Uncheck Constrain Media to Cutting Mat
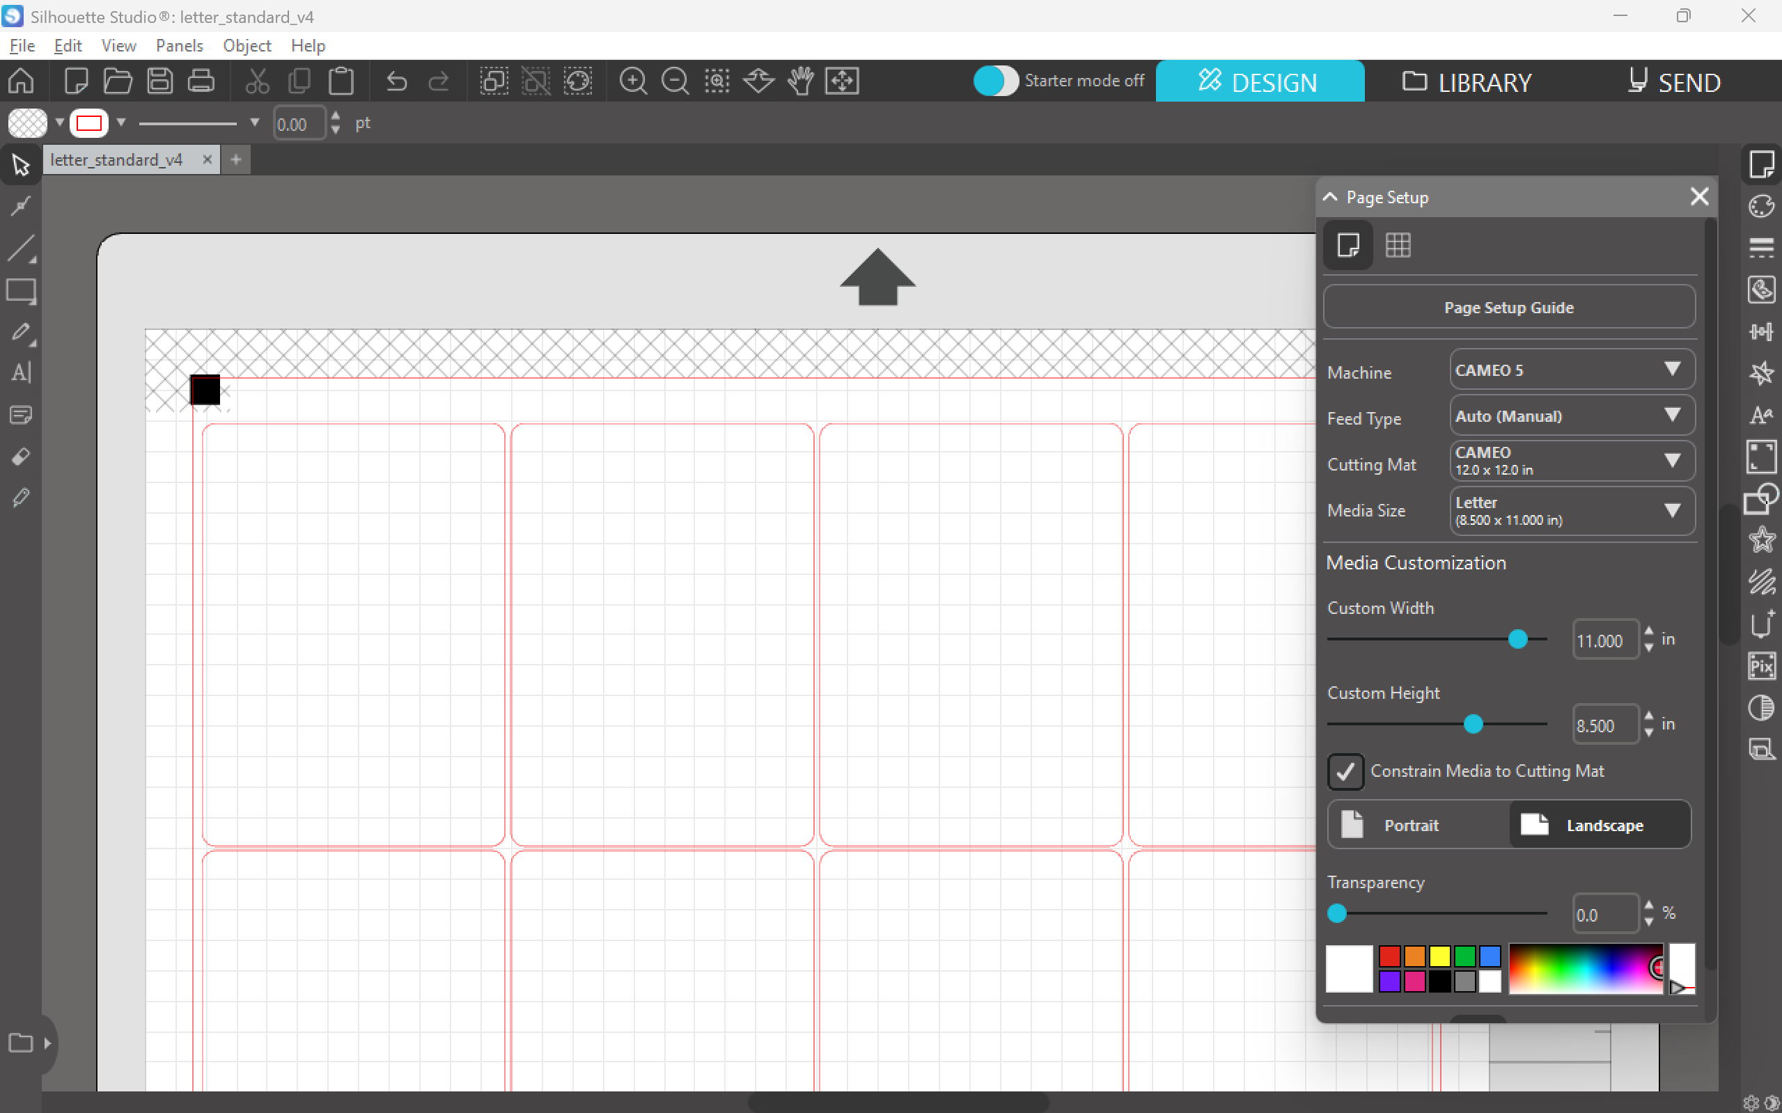Image resolution: width=1782 pixels, height=1113 pixels. pyautogui.click(x=1345, y=771)
